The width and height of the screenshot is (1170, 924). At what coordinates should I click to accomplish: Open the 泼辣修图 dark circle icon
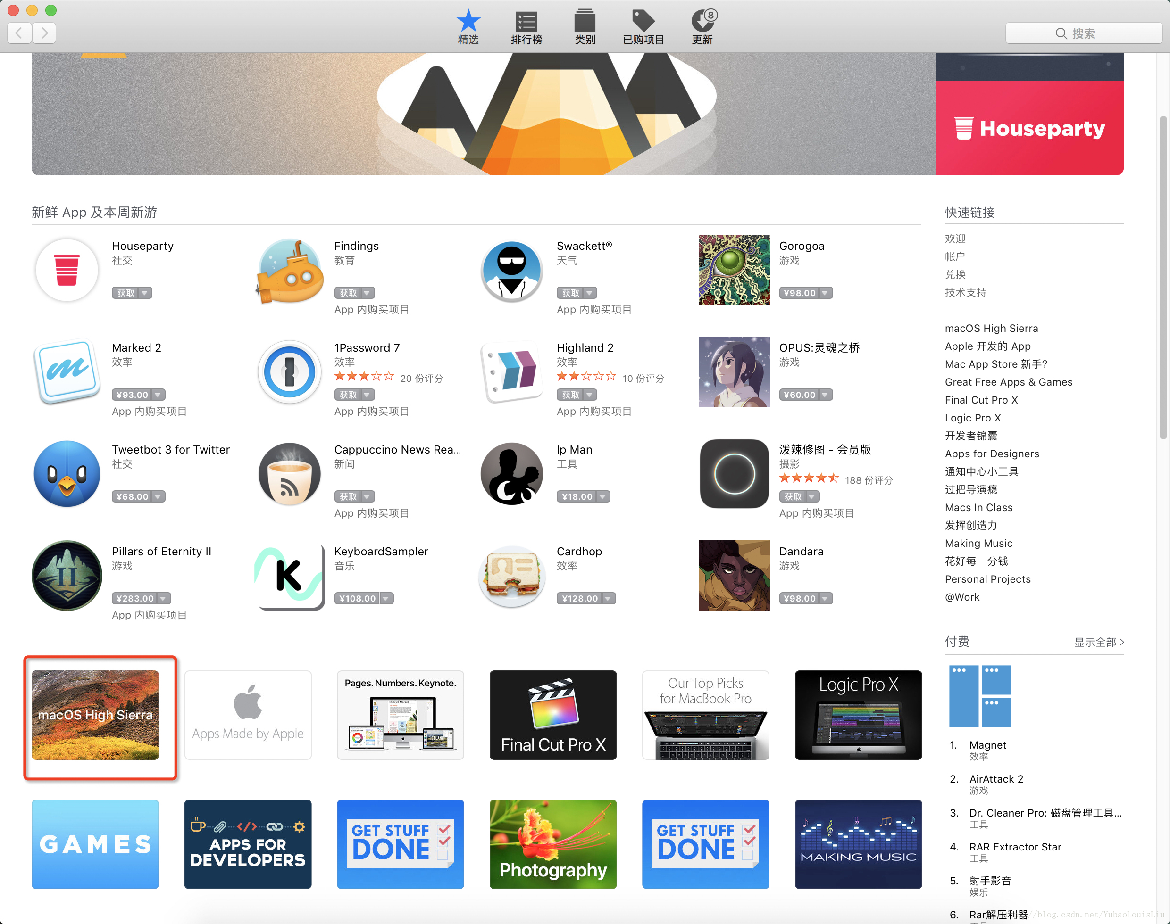(734, 473)
